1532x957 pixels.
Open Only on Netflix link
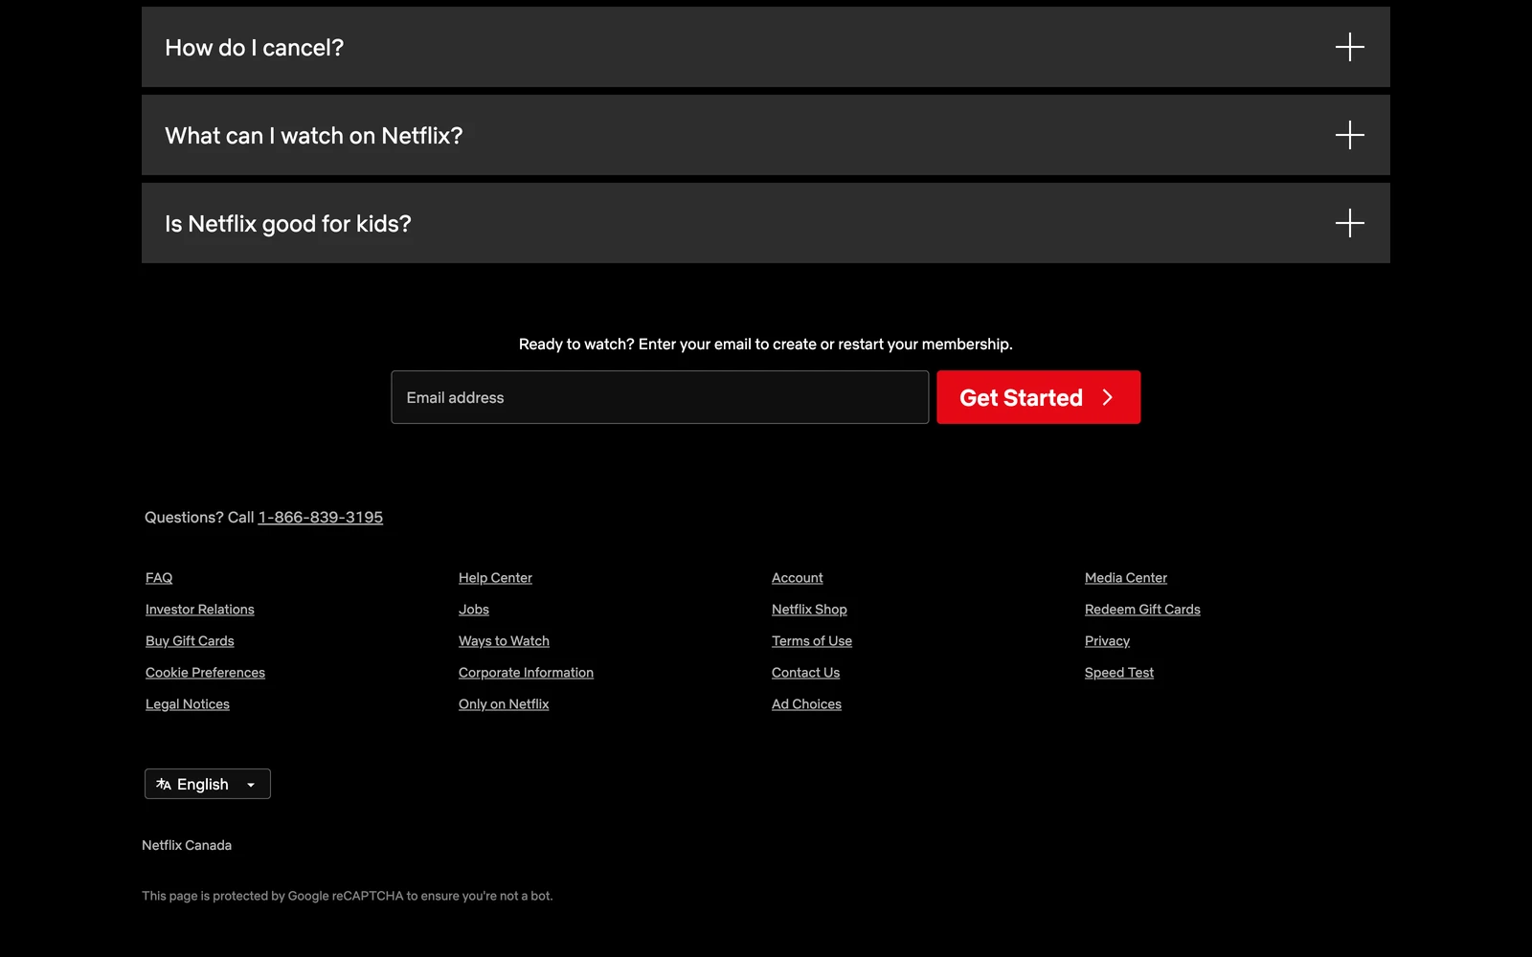click(504, 704)
